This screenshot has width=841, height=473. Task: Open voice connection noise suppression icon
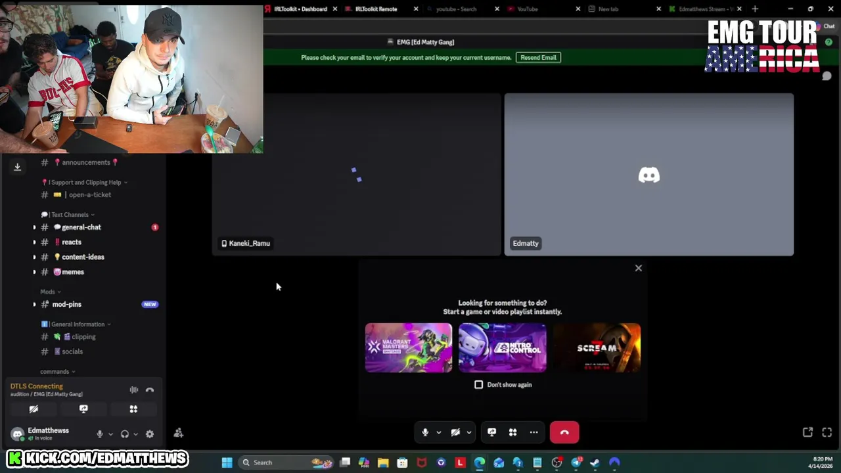[134, 390]
